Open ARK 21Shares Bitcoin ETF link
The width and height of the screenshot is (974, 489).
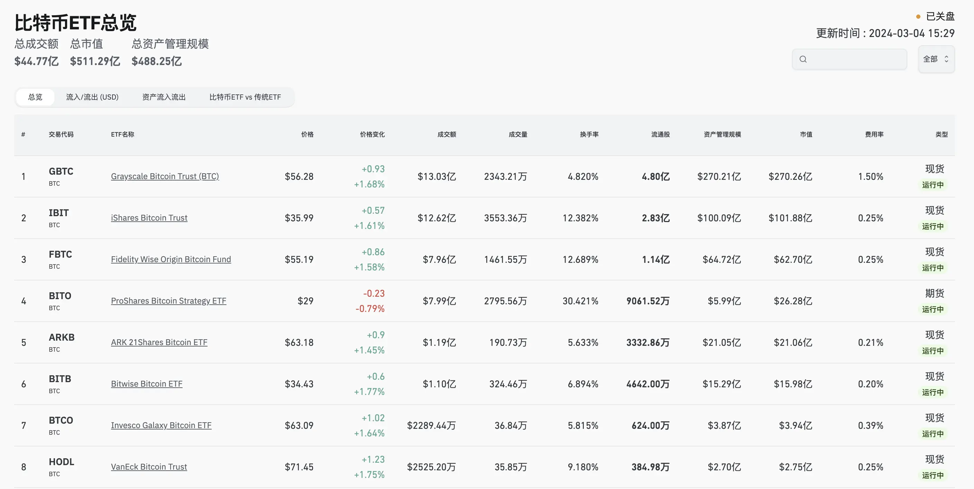click(159, 342)
